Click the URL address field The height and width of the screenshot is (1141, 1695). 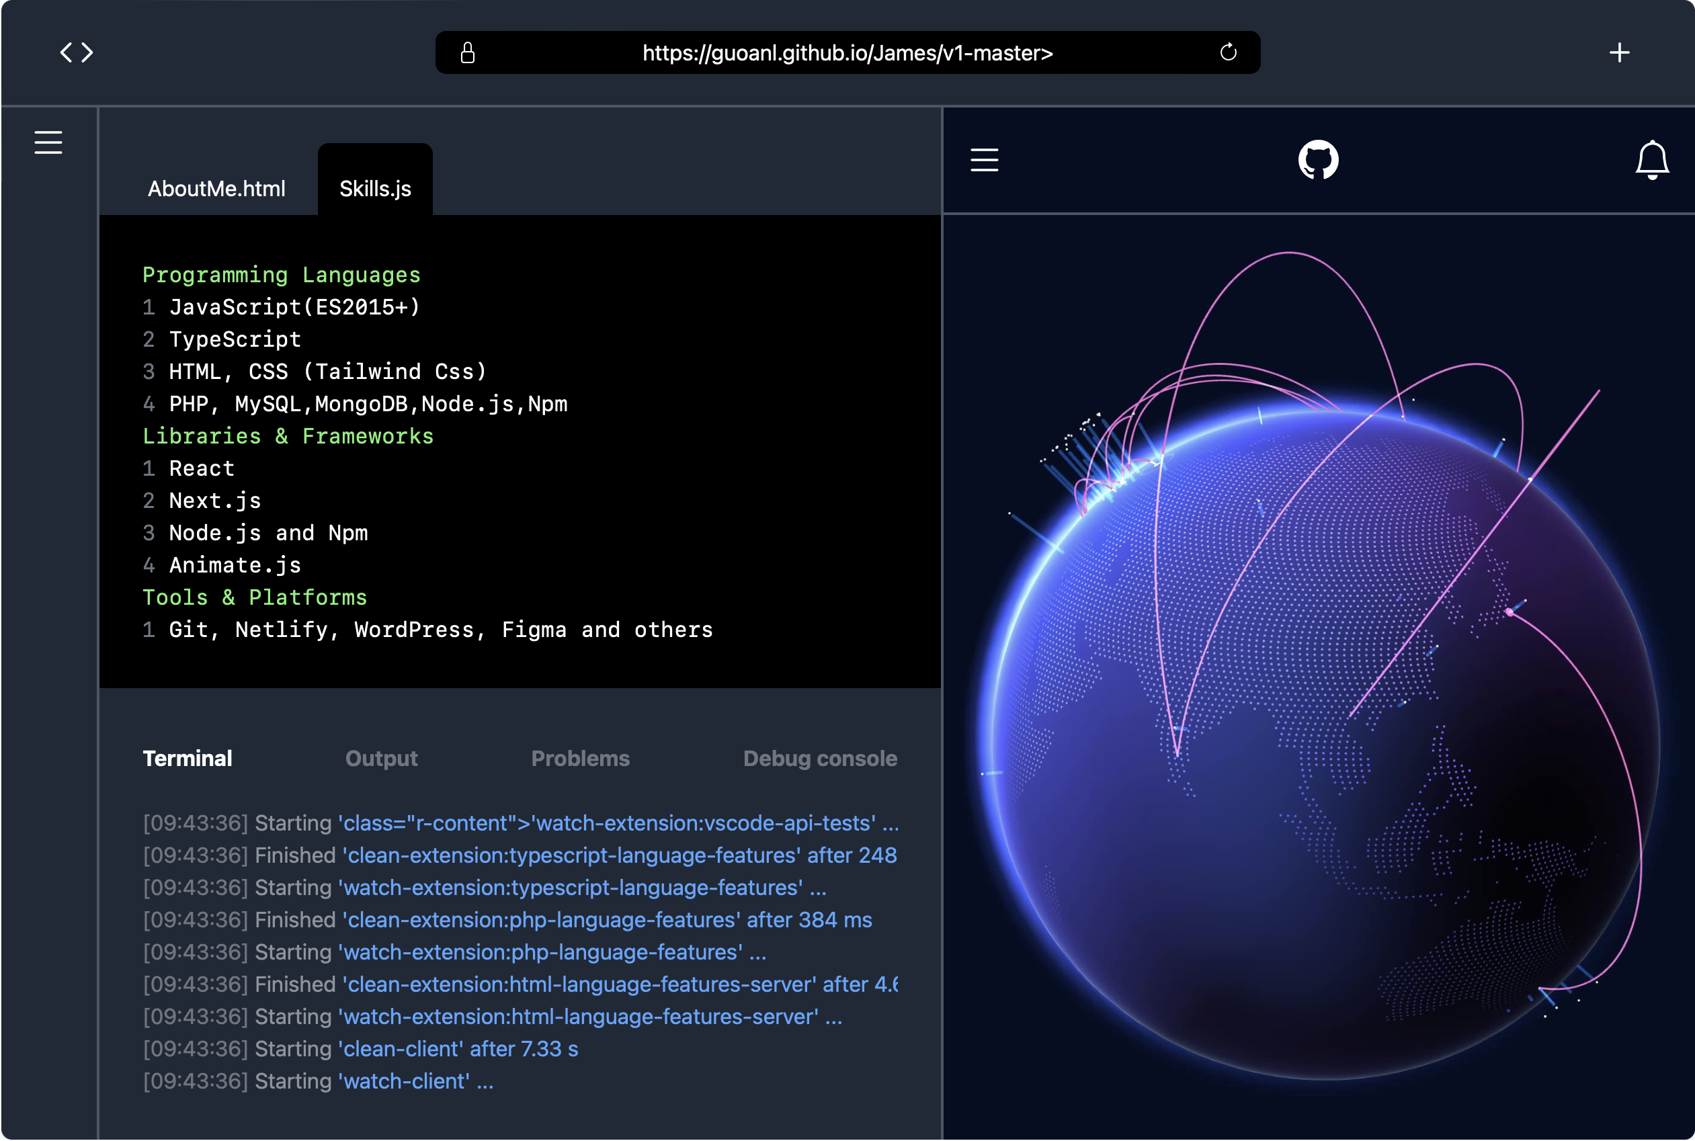click(847, 52)
